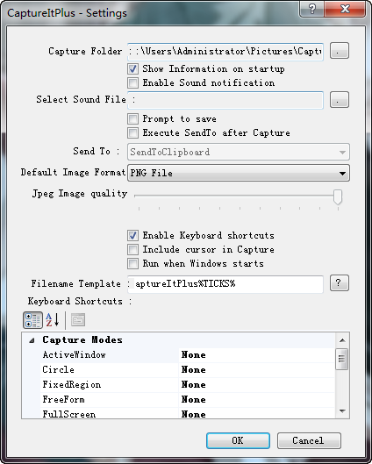Open Default Image Format dropdown
This screenshot has width=372, height=464.
point(239,173)
